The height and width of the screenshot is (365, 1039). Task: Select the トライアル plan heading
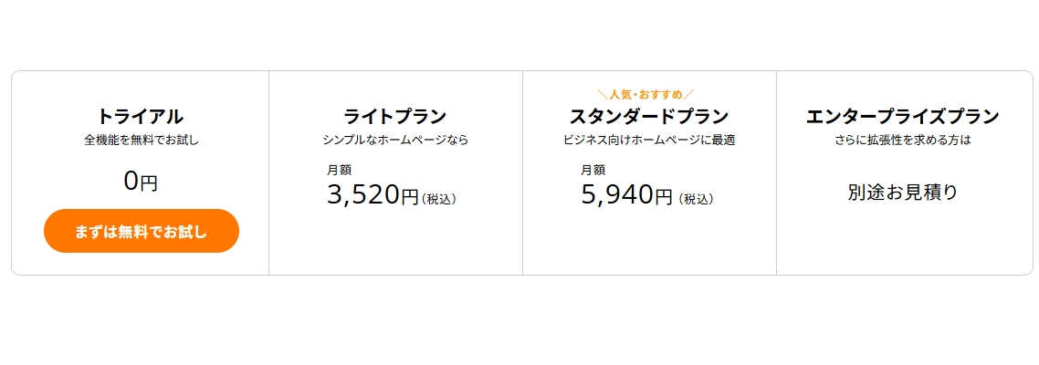point(141,117)
